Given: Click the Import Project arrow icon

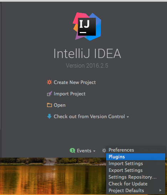Looking at the screenshot, I should [x=49, y=94].
